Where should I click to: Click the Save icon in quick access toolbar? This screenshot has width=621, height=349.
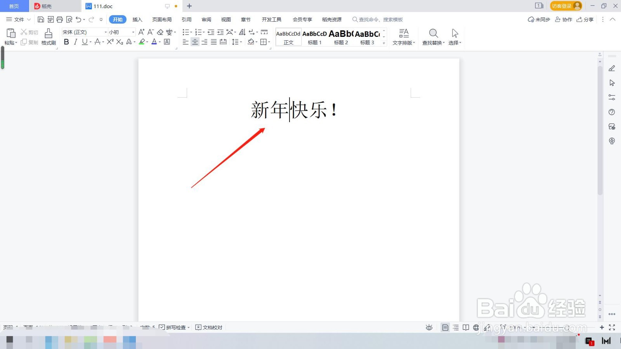click(41, 19)
